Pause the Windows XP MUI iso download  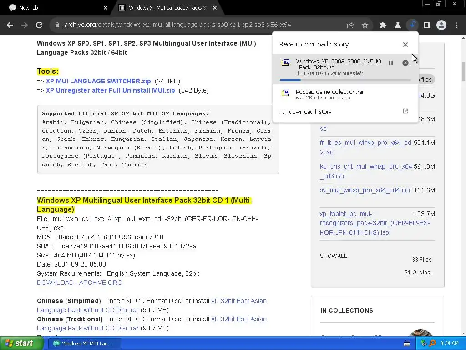coord(391,63)
